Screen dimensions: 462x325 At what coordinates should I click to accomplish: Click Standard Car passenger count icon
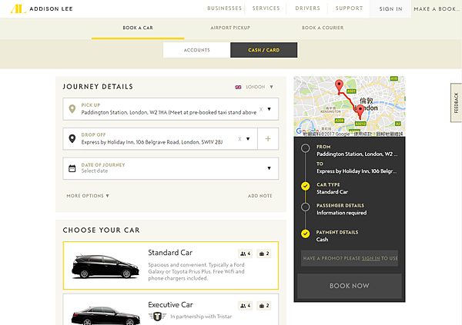(245, 254)
